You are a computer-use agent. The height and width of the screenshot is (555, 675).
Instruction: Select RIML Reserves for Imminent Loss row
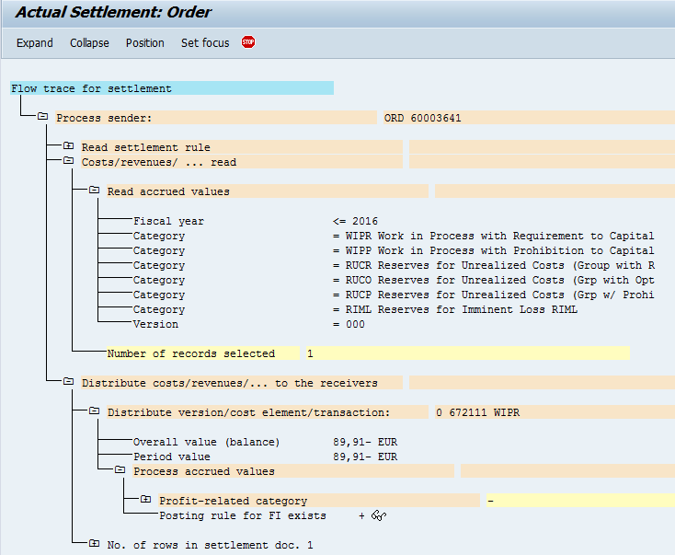click(x=355, y=309)
